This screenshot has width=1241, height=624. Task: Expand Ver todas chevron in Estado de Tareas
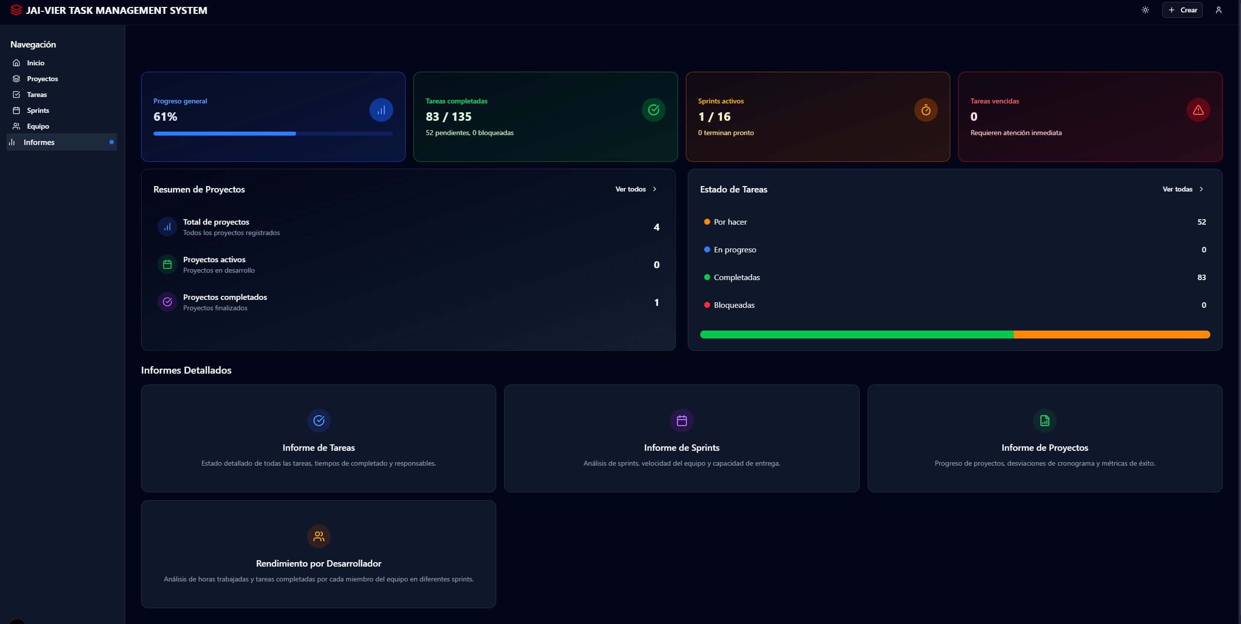click(1201, 189)
